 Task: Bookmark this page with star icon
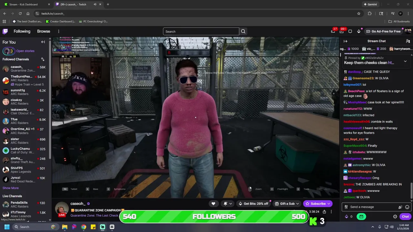(x=358, y=14)
